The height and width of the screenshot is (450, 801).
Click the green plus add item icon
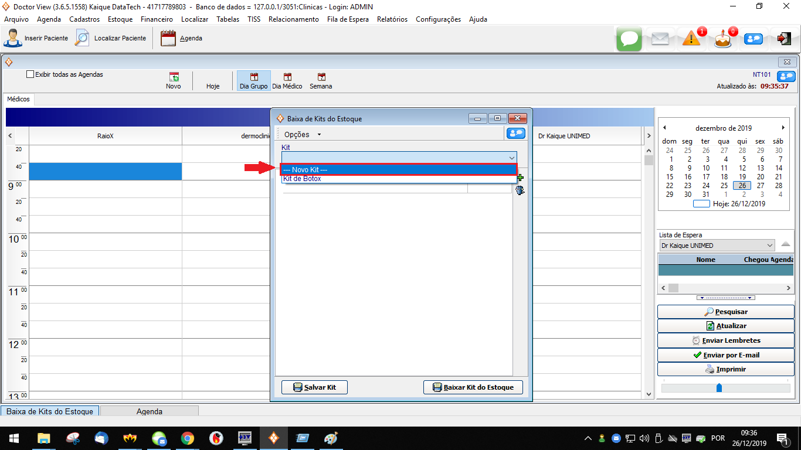click(520, 178)
